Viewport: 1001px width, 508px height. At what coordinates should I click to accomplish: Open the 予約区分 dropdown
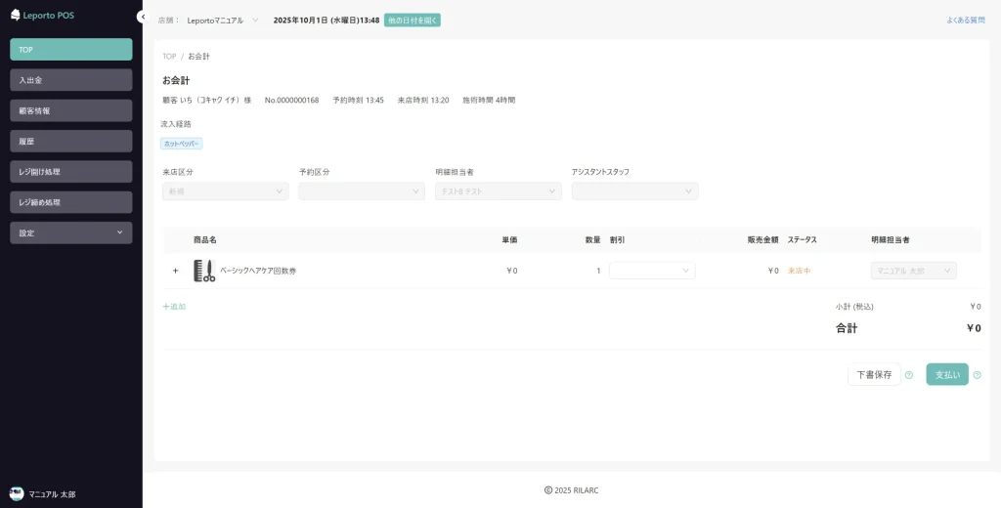pyautogui.click(x=362, y=191)
